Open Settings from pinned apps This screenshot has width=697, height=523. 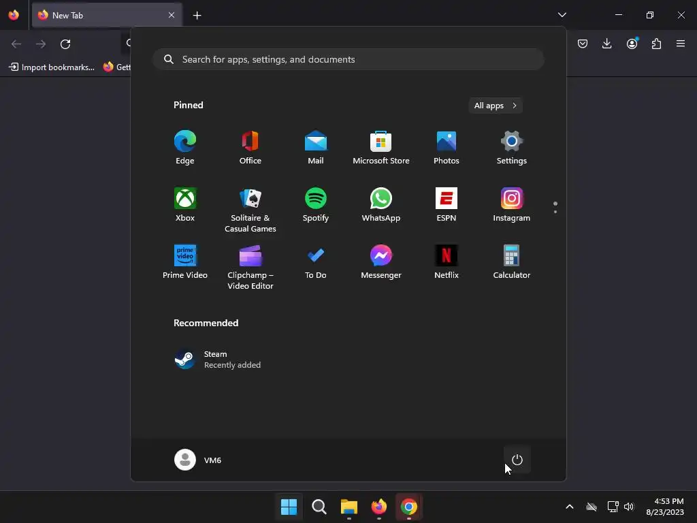(512, 148)
